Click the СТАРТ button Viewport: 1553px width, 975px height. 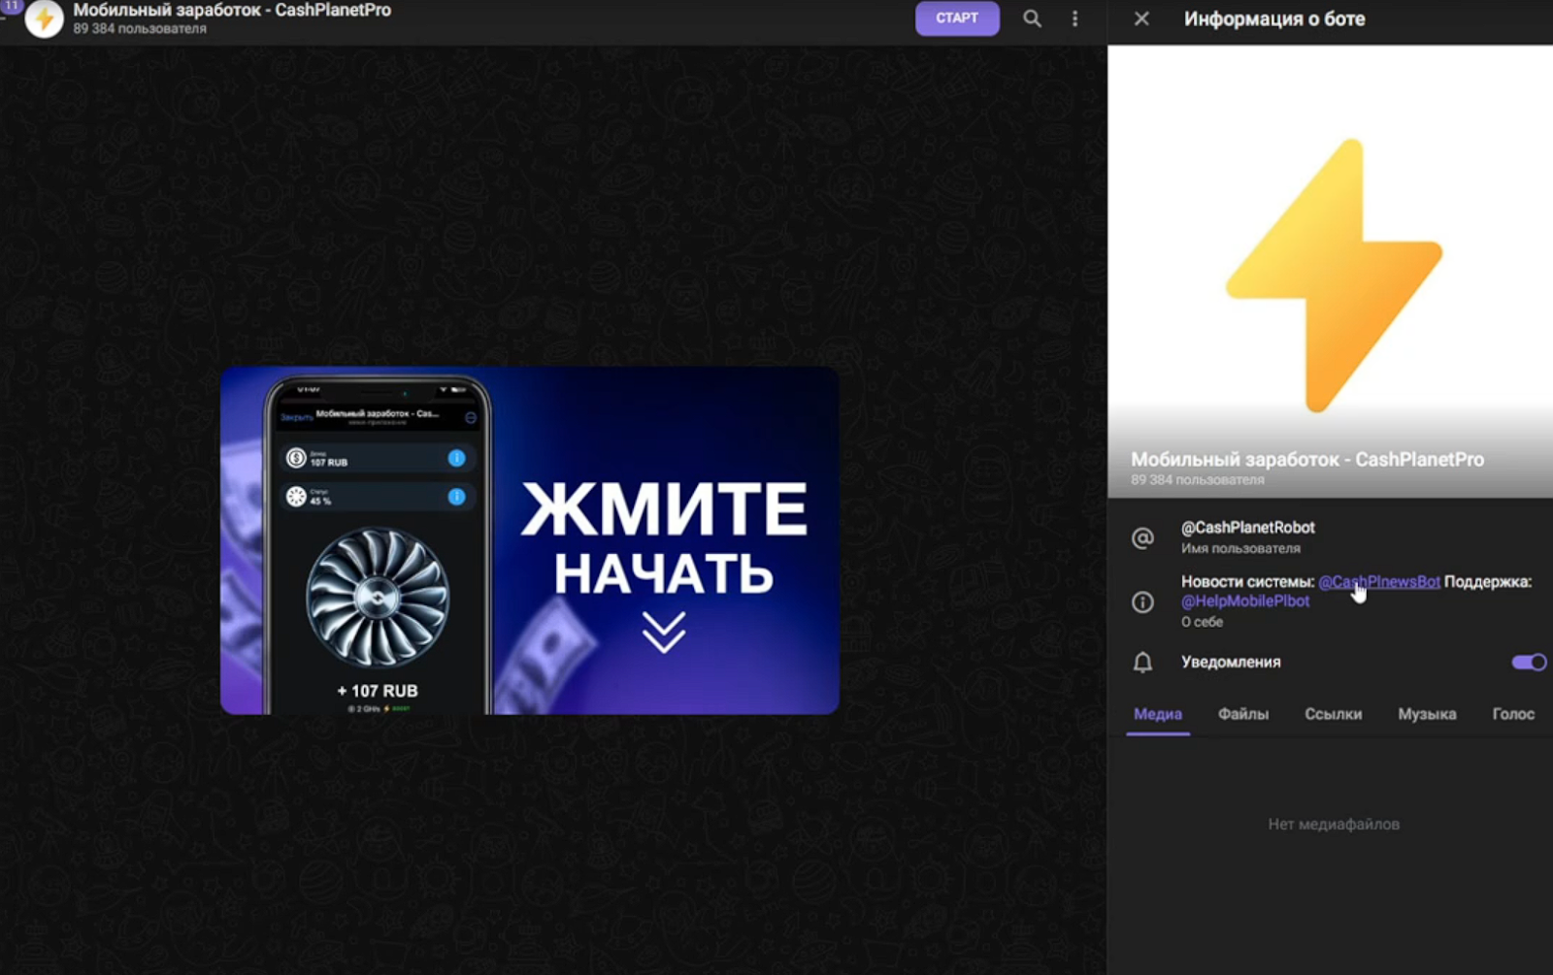point(957,18)
